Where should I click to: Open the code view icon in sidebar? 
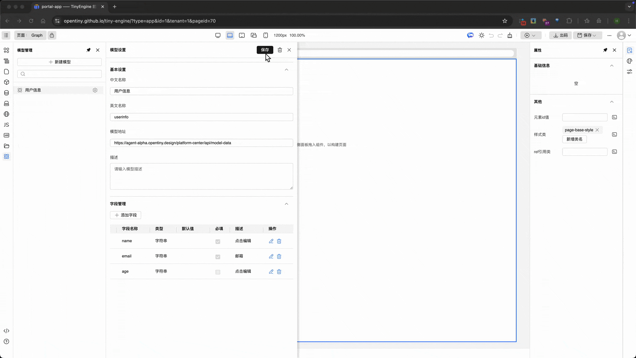pyautogui.click(x=6, y=331)
